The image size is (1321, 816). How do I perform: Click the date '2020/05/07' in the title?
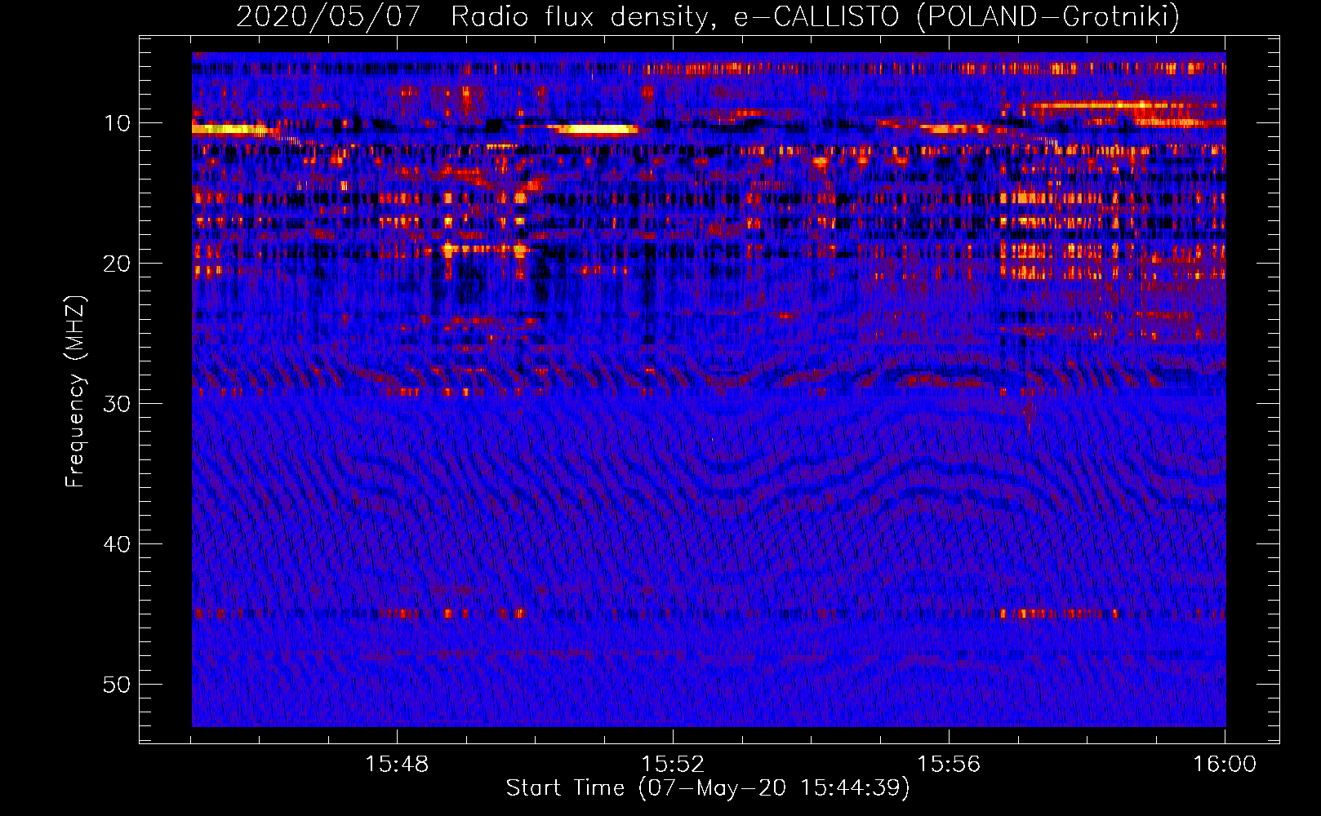coord(328,16)
